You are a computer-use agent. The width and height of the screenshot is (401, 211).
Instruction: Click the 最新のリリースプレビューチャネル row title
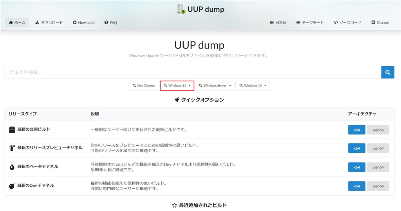click(50, 148)
